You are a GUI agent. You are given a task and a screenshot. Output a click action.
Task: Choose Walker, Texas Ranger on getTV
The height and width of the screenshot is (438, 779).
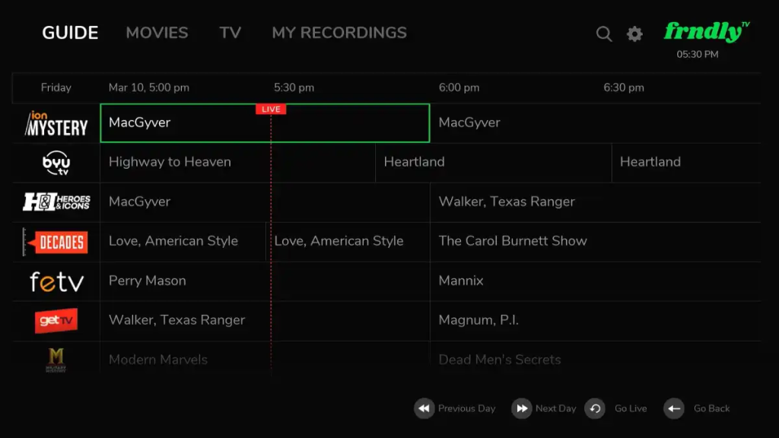click(x=265, y=321)
